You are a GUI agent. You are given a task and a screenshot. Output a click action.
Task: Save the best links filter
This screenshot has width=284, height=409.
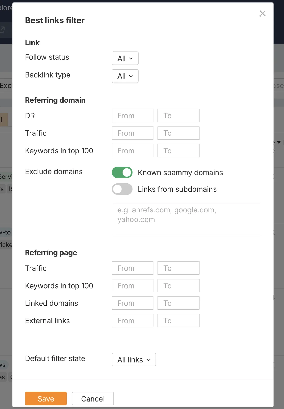[46, 399]
